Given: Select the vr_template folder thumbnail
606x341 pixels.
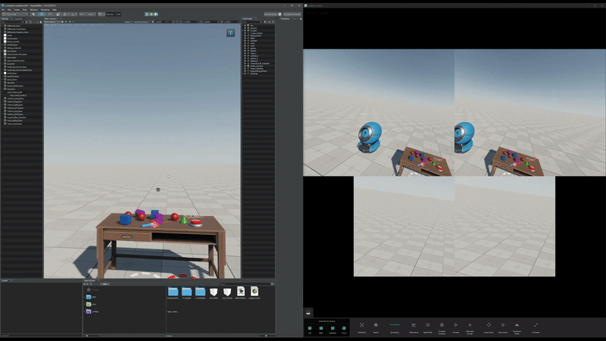Looking at the screenshot, I should tap(200, 293).
